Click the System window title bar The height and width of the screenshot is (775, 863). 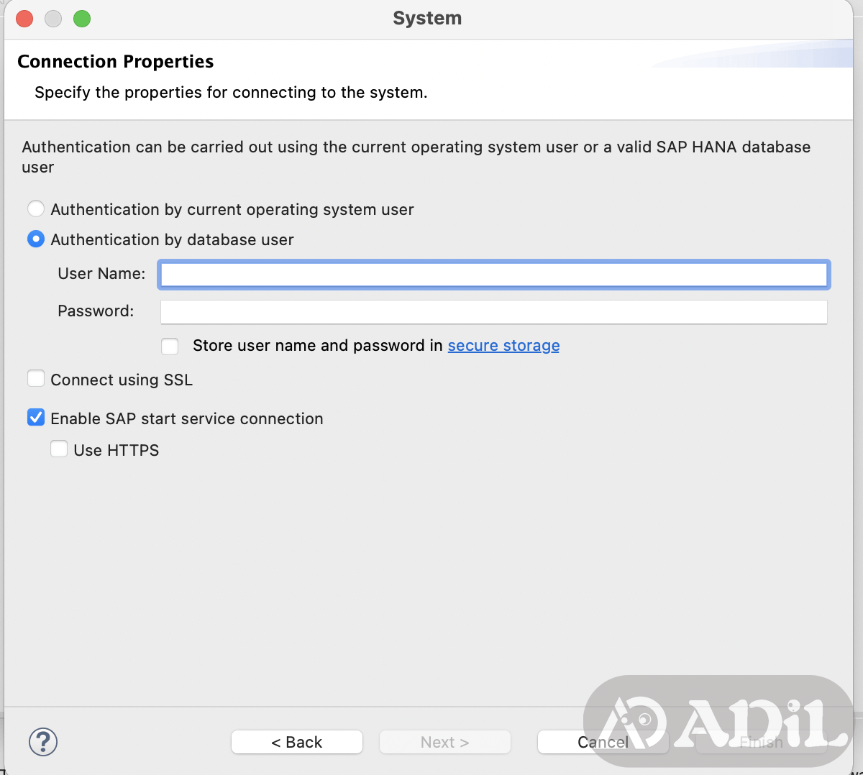(427, 19)
